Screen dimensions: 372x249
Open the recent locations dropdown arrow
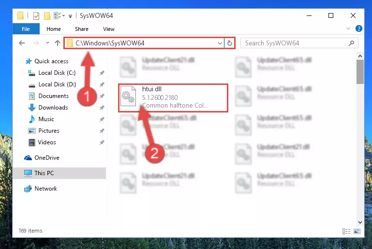(47, 43)
